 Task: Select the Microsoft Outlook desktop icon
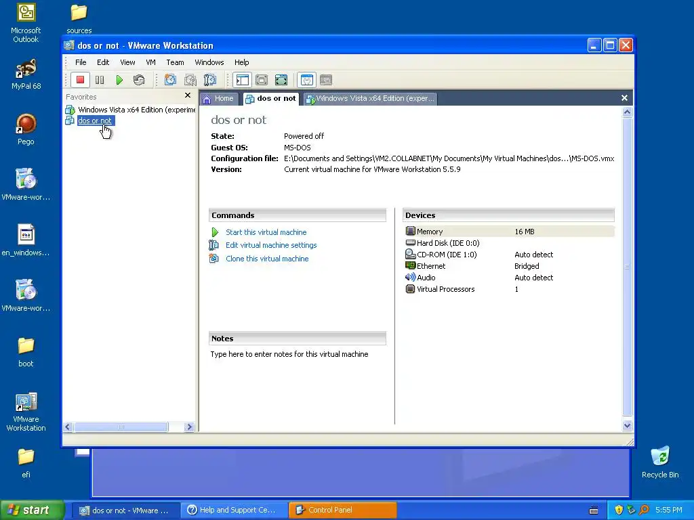pyautogui.click(x=26, y=23)
